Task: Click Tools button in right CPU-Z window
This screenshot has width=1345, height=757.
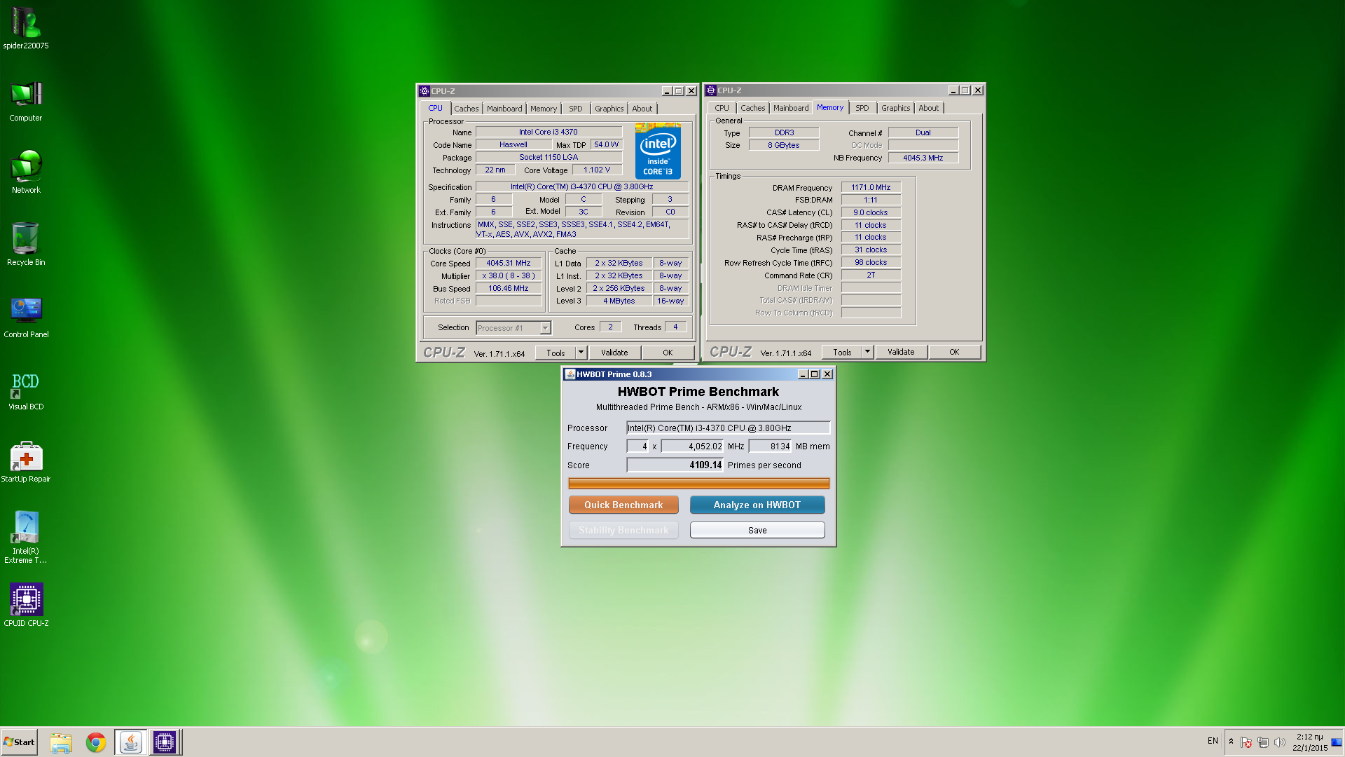Action: pyautogui.click(x=842, y=353)
